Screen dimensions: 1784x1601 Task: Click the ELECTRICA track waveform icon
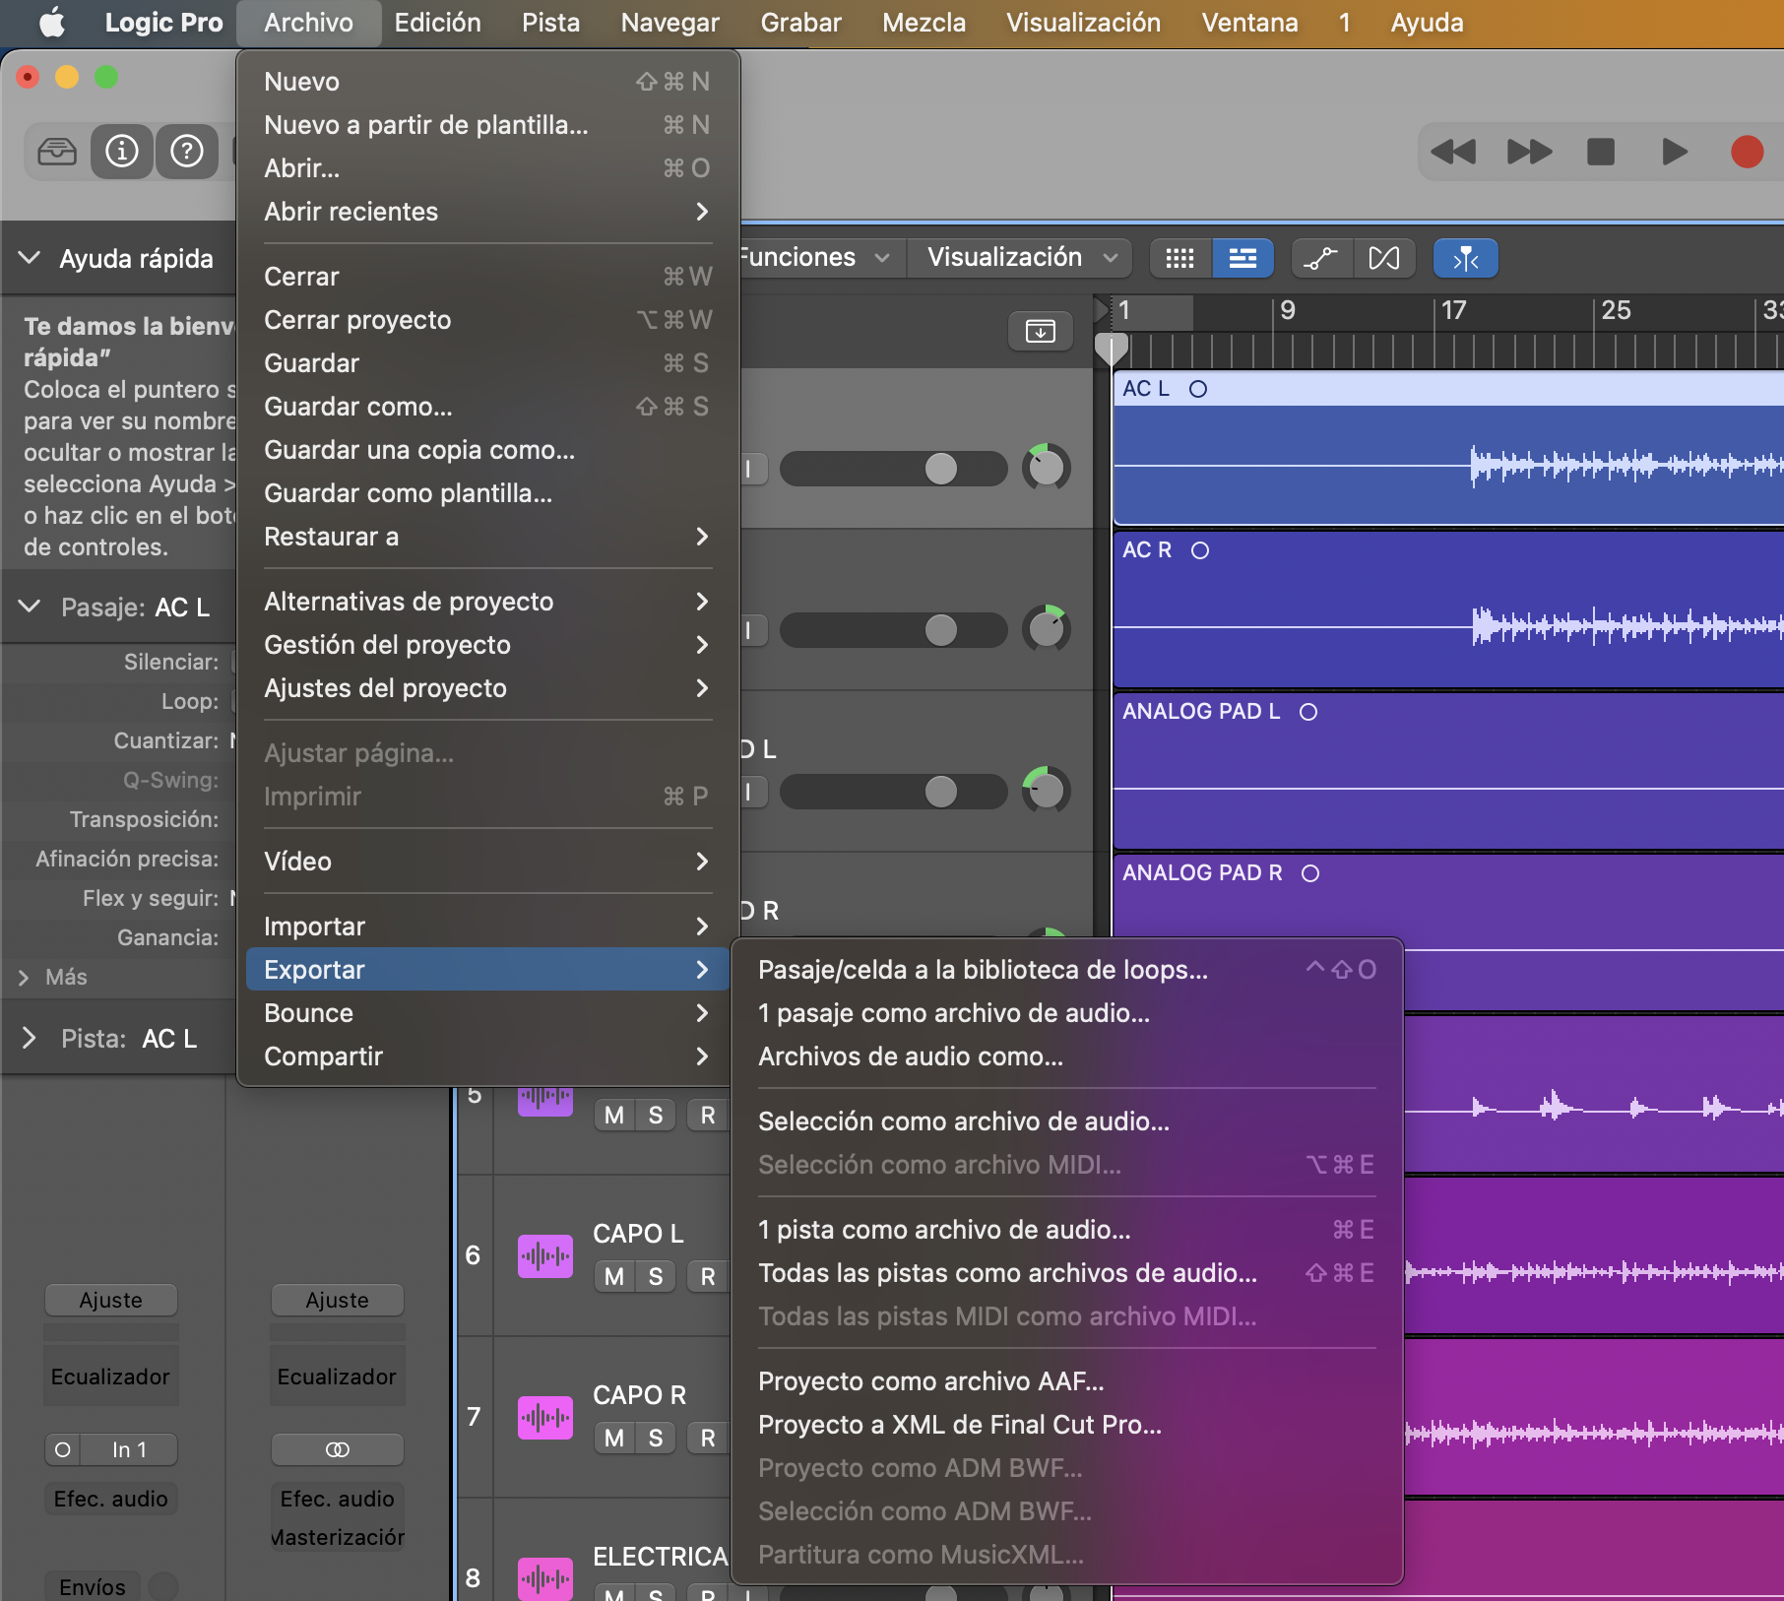(x=545, y=1578)
